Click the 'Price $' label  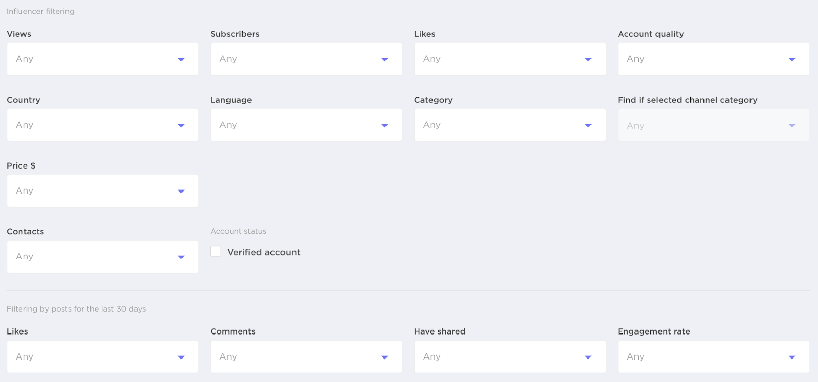pos(21,165)
